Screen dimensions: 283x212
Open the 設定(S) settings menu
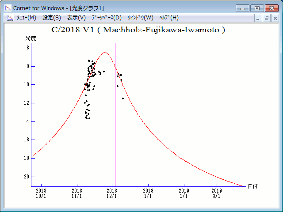52,18
